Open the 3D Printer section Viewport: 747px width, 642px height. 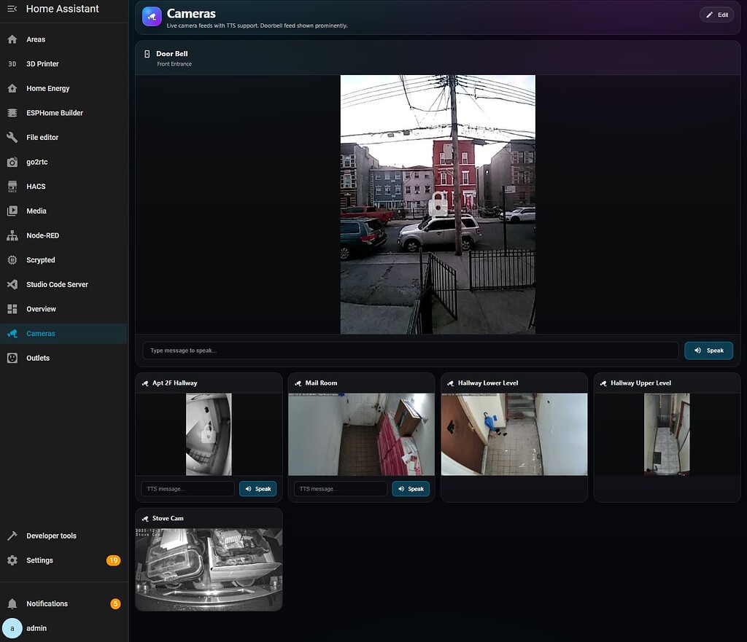coord(44,63)
